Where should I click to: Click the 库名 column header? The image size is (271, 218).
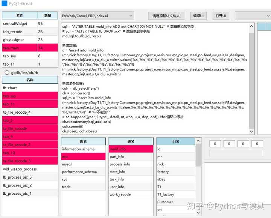[x=83, y=141]
